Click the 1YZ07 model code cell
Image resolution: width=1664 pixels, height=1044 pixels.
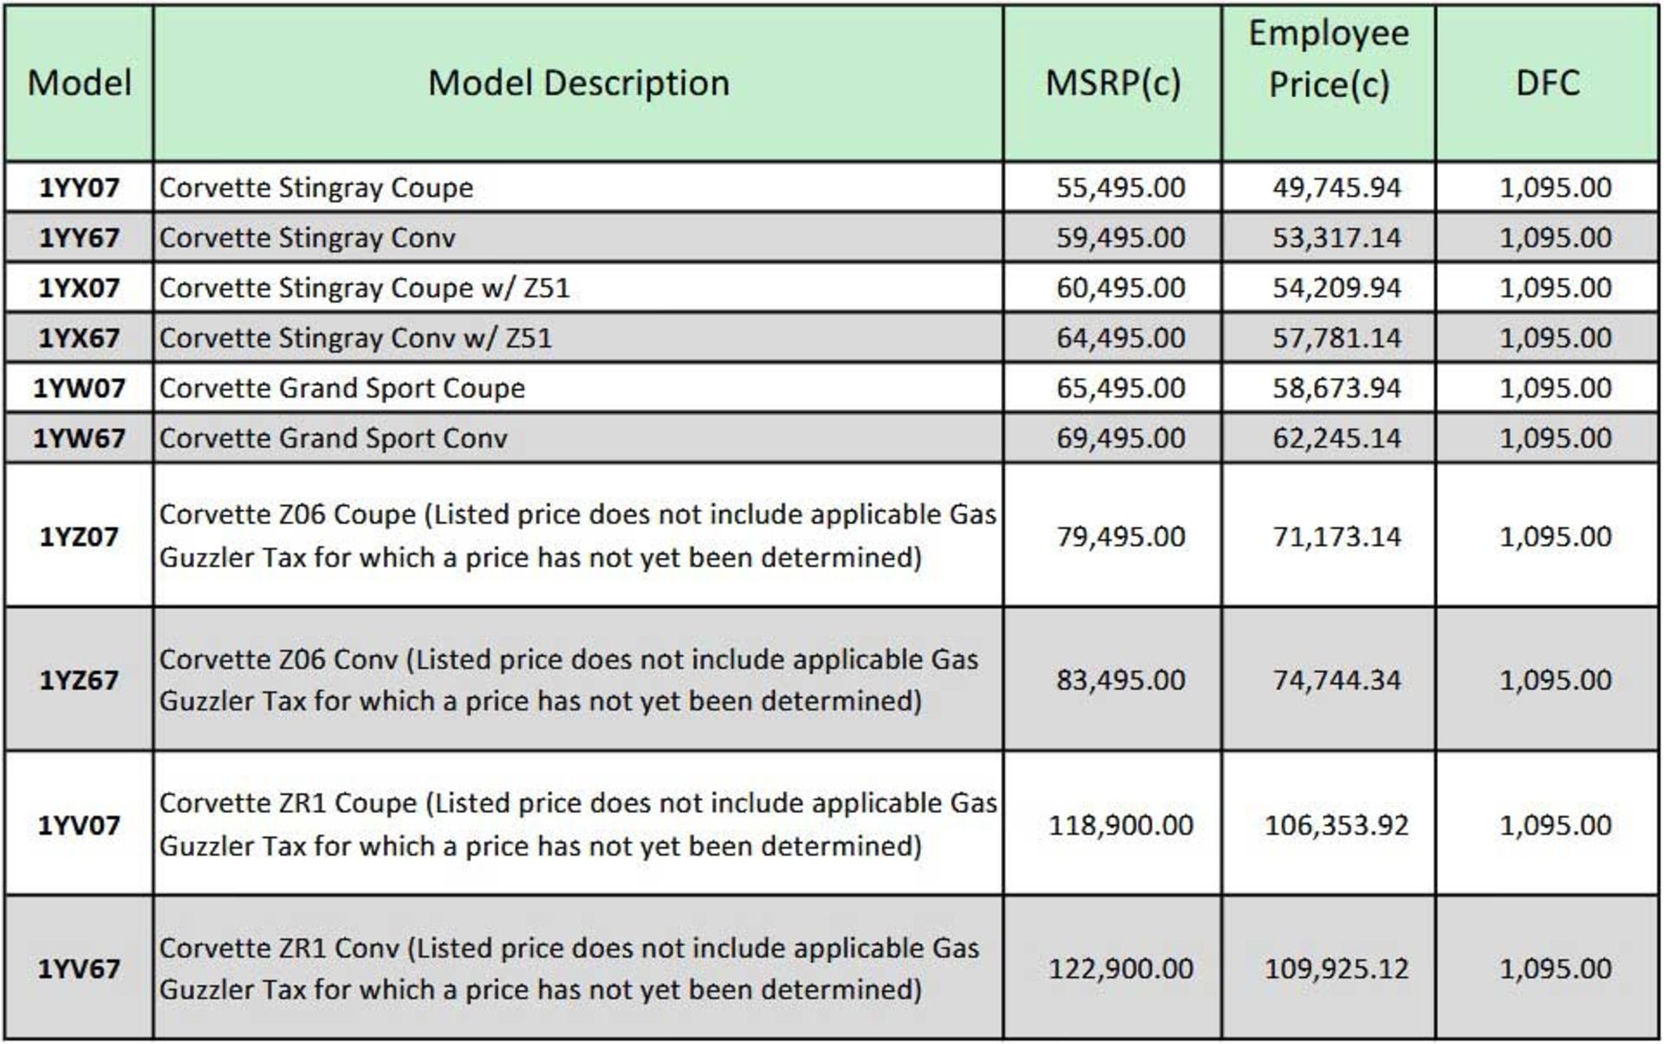(79, 537)
